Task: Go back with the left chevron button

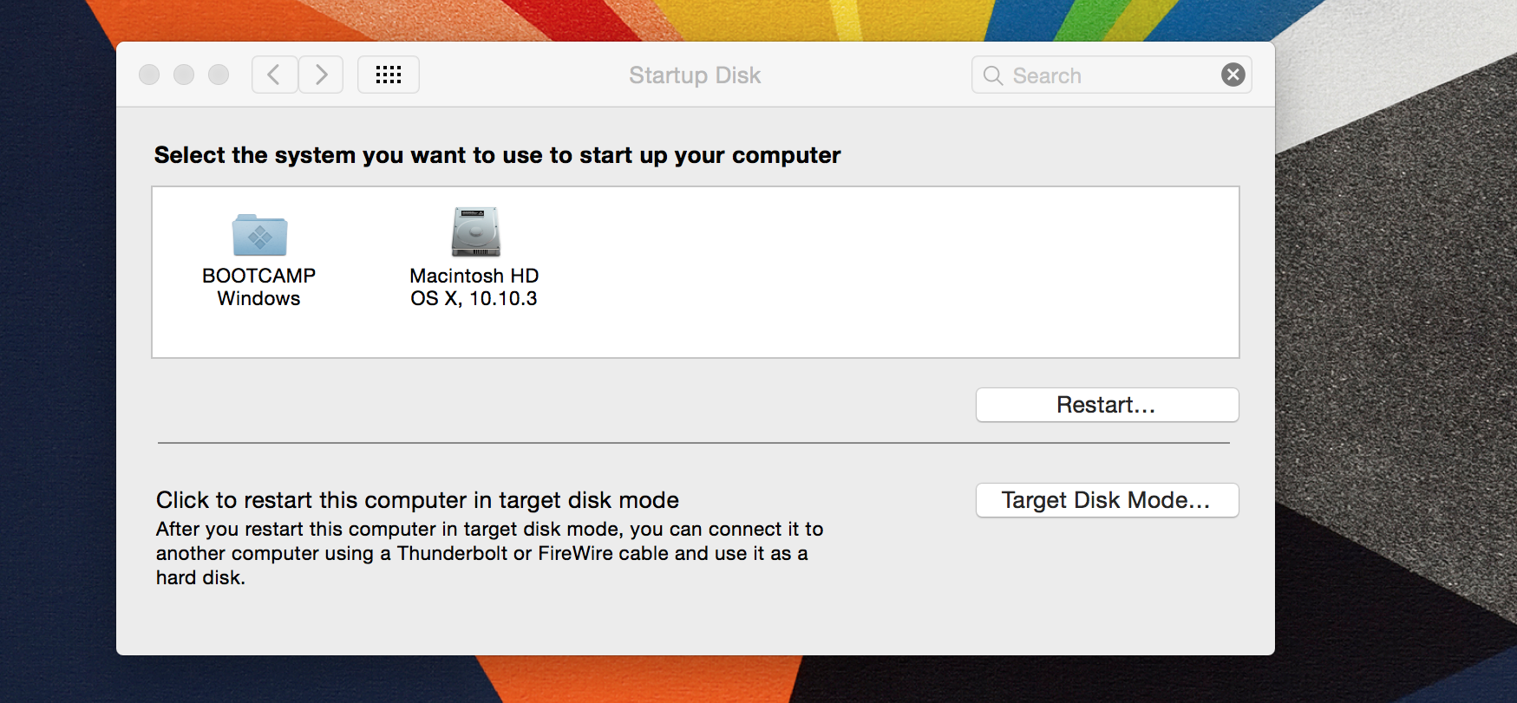Action: coord(275,75)
